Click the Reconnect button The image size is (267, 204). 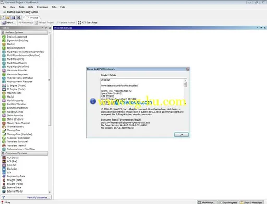click(26, 23)
